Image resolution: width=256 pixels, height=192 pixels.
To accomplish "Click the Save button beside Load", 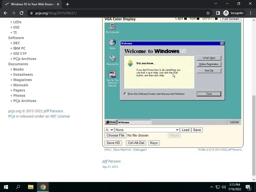I will [x=197, y=130].
